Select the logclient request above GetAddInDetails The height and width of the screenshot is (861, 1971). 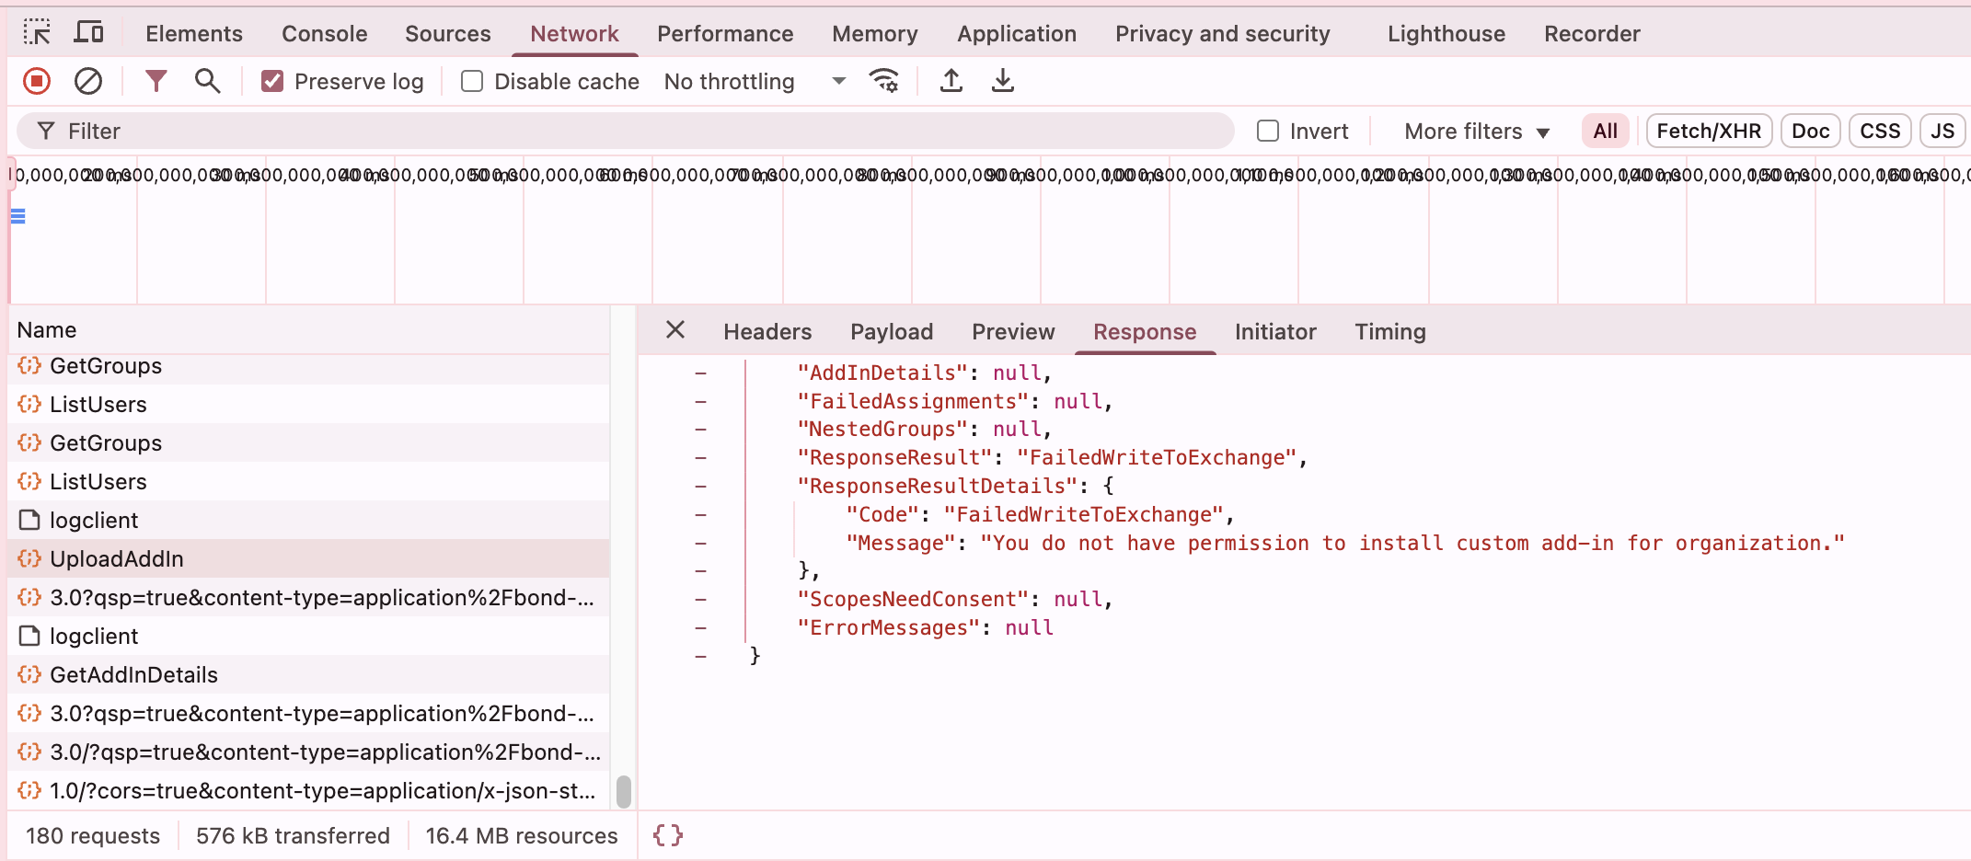308,636
